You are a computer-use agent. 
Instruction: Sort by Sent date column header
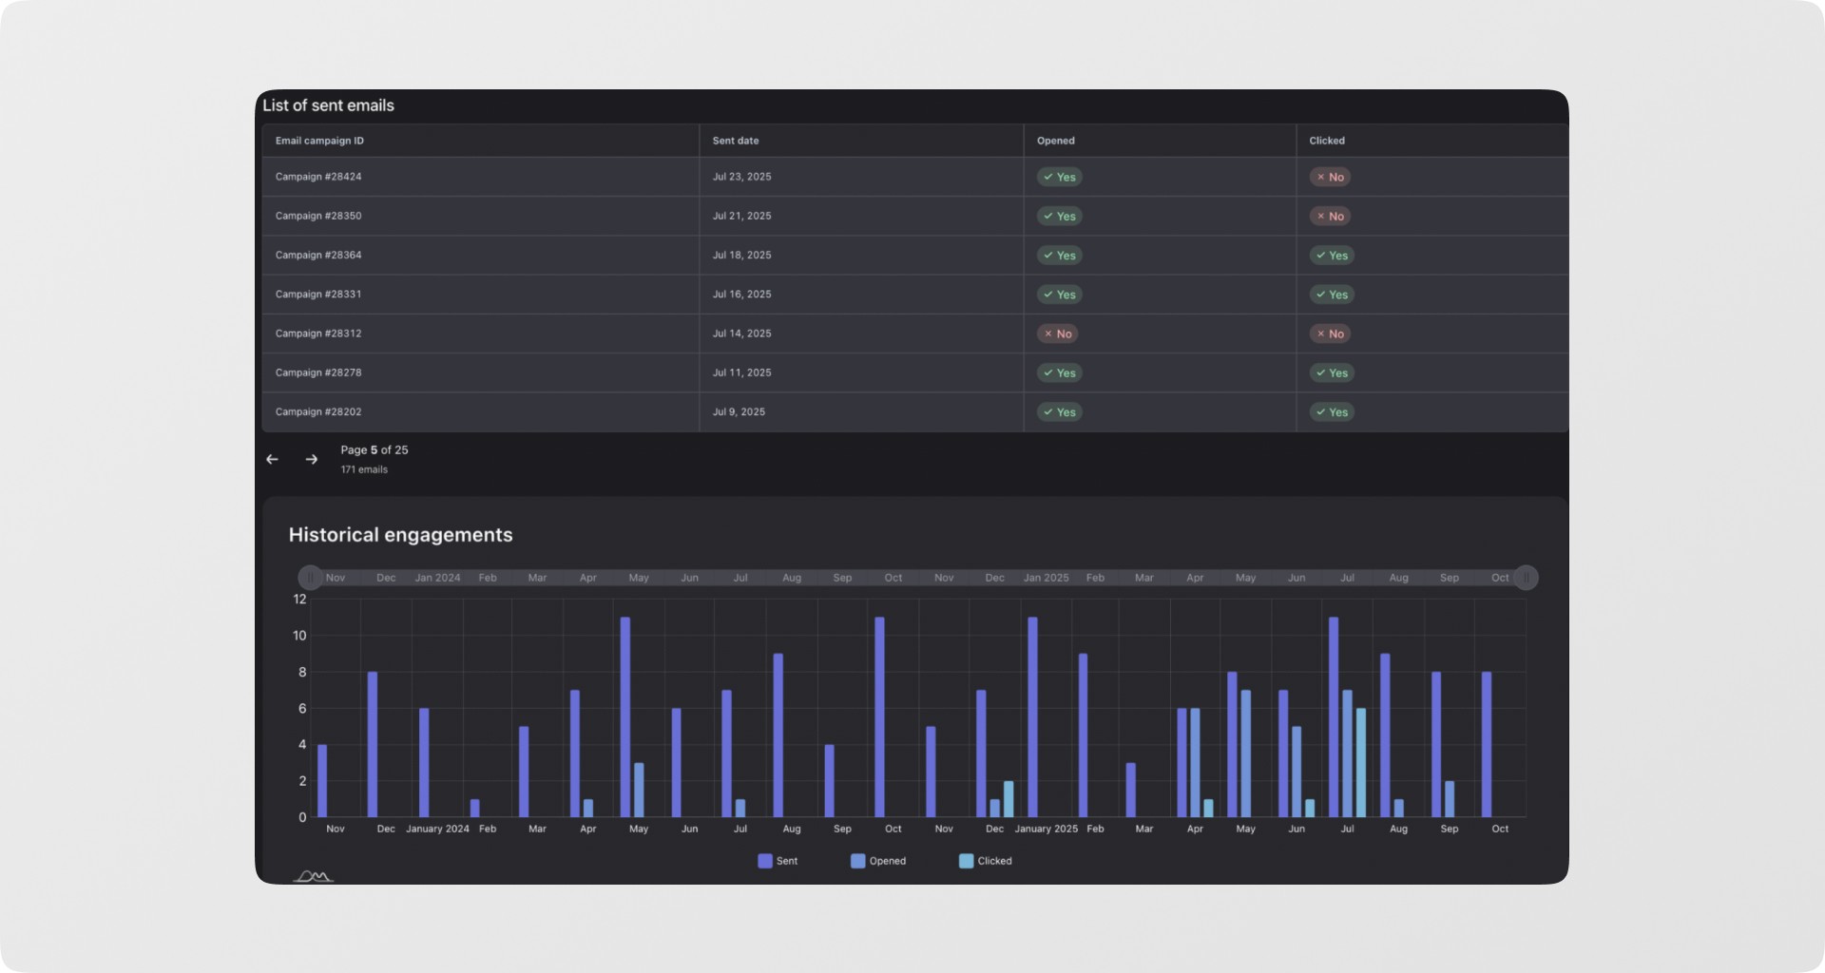point(736,141)
